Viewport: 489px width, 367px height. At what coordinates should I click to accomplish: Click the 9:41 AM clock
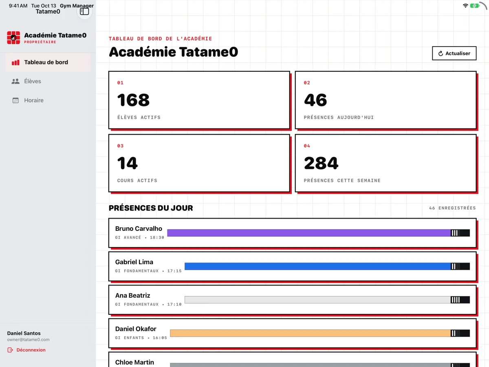(18, 6)
